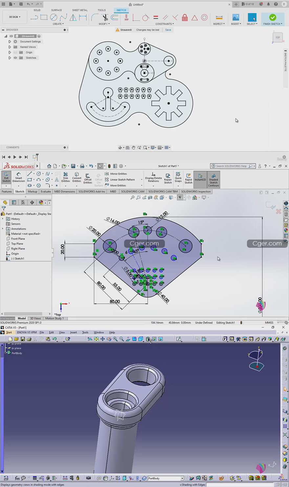The width and height of the screenshot is (289, 487).
Task: Click the Smart Dimension tool
Action: point(18,177)
